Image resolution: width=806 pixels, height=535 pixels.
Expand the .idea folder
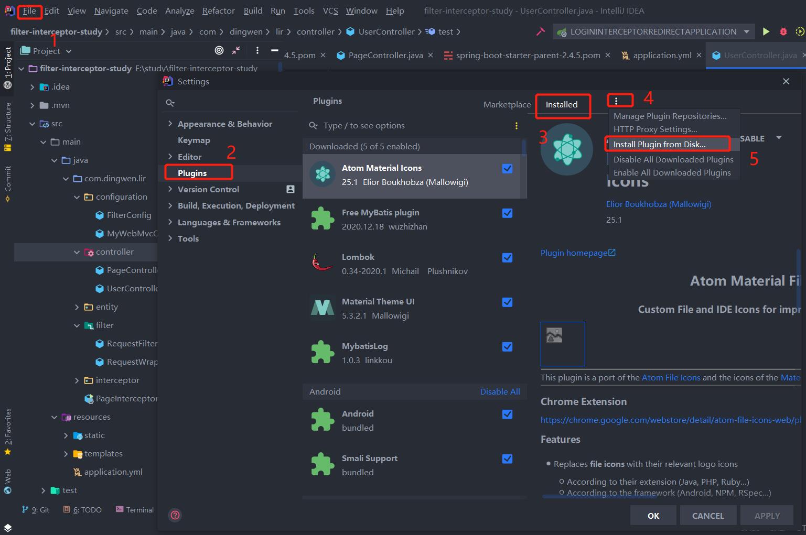[x=32, y=87]
